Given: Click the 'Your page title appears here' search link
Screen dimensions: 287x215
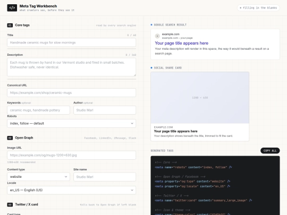Looking at the screenshot, I should 182,43.
